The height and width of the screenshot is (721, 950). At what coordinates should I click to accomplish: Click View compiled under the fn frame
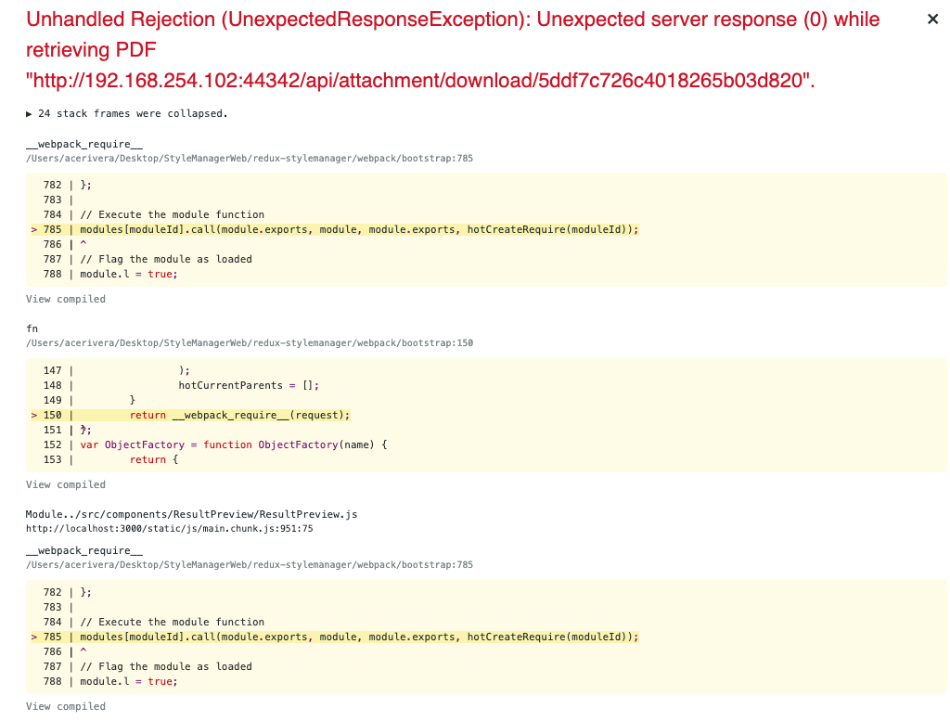65,483
